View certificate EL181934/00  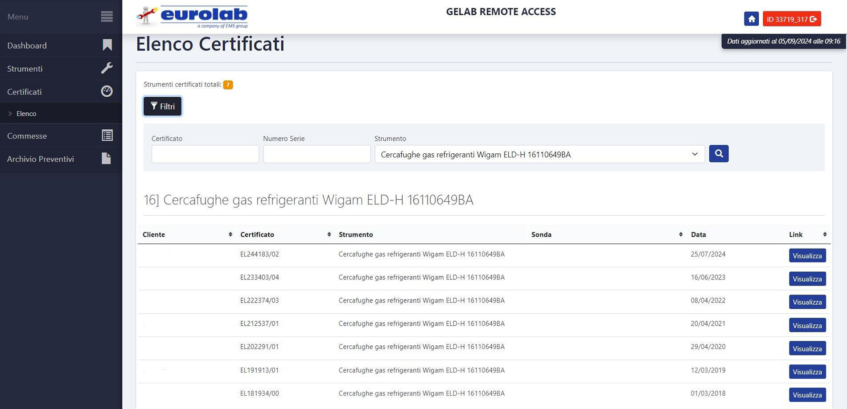tap(807, 395)
